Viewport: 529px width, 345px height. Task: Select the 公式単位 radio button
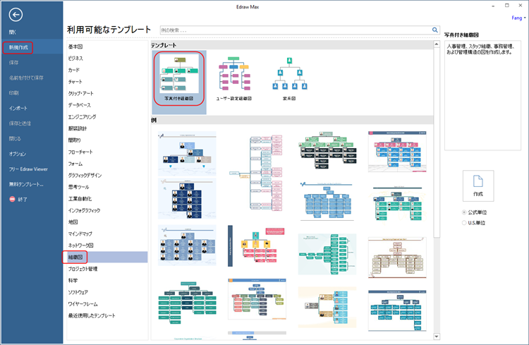[x=464, y=212]
